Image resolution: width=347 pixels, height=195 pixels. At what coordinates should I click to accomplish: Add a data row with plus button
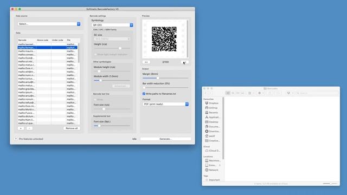tap(21, 128)
